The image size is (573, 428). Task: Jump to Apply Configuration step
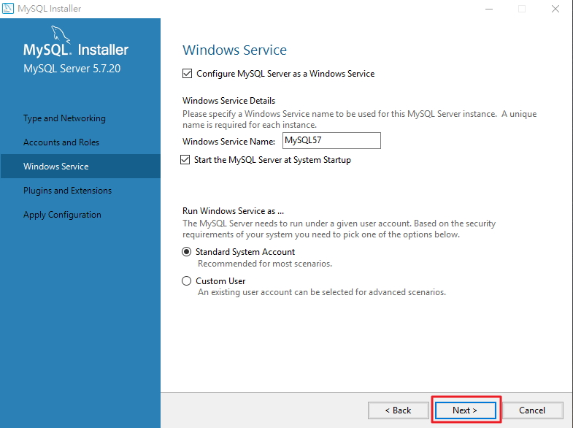point(62,215)
